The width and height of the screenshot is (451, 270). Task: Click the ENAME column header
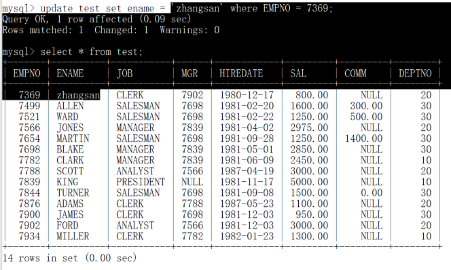click(x=70, y=73)
